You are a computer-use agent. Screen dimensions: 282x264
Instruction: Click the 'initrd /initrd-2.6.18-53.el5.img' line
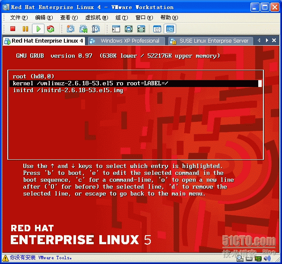tap(68, 90)
